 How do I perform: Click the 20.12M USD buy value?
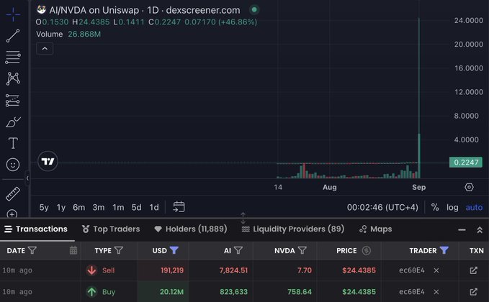171,292
